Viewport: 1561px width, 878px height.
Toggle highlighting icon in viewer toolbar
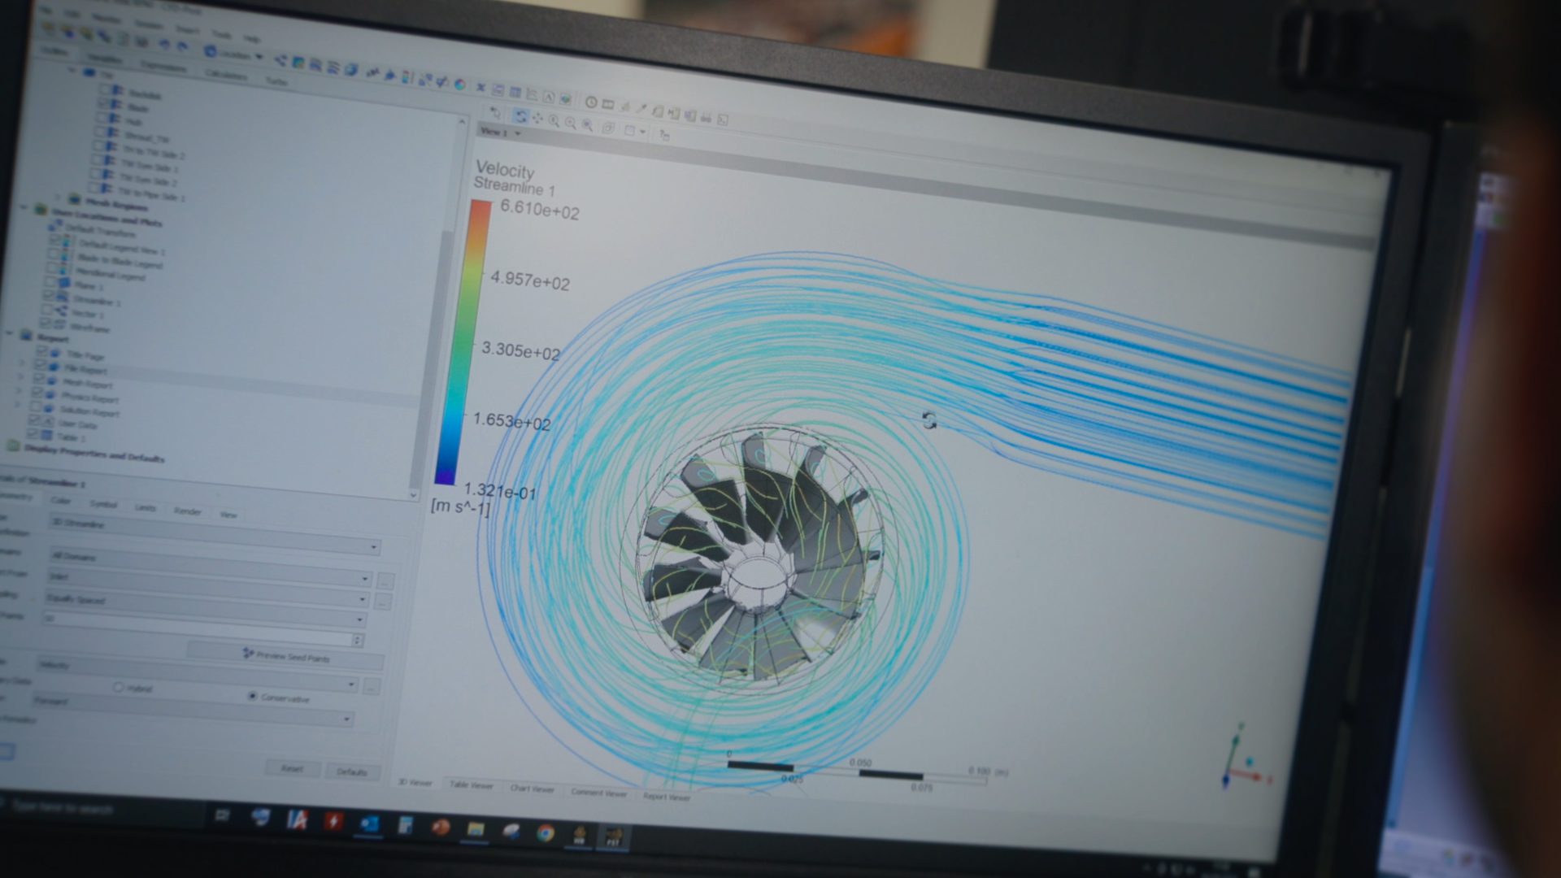click(x=608, y=128)
